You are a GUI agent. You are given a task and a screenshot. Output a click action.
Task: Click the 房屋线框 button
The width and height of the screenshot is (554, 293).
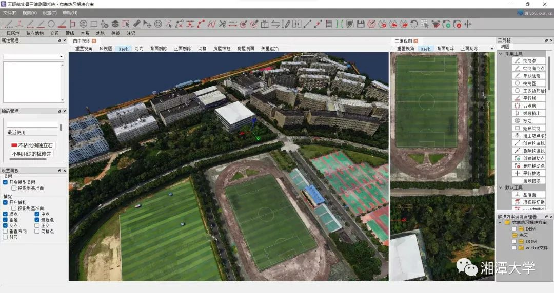[x=222, y=49]
